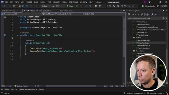Open the EXTENSIONS menu
The width and height of the screenshot is (169, 95).
[x=73, y=2]
